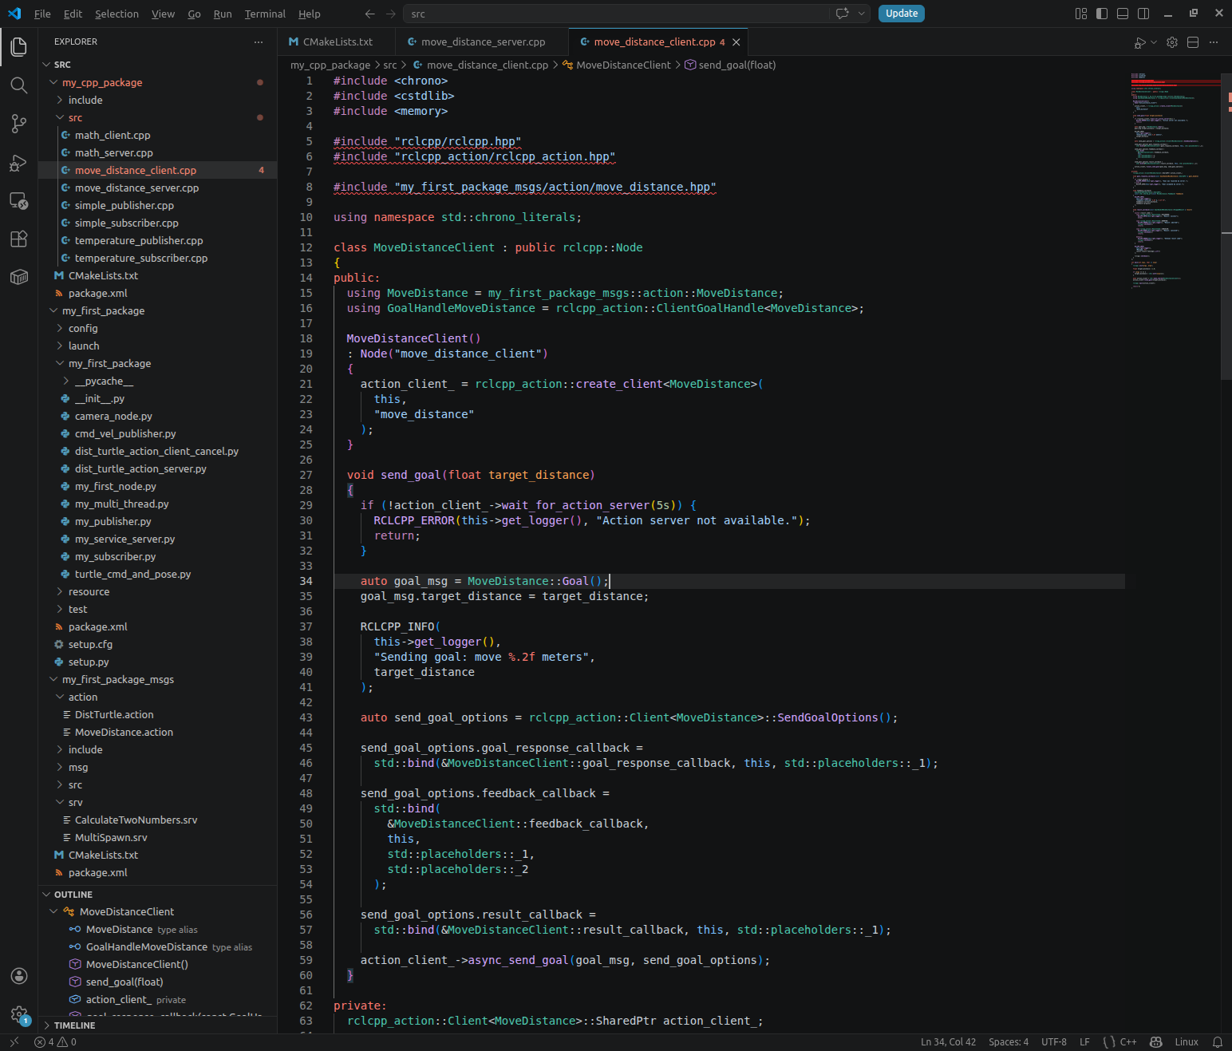Click the Run C/C++ file play icon
The image size is (1232, 1051).
tap(1140, 42)
